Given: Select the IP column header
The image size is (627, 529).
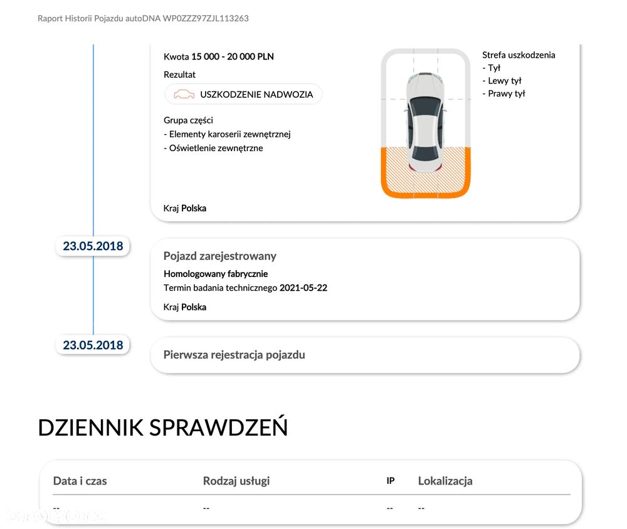Looking at the screenshot, I should 390,481.
